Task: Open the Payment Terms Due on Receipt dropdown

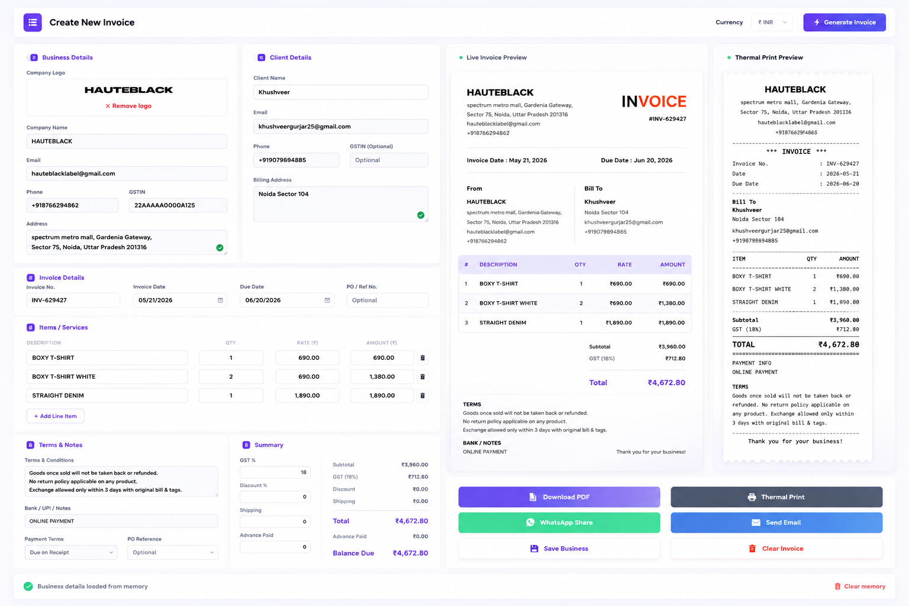Action: (71, 553)
